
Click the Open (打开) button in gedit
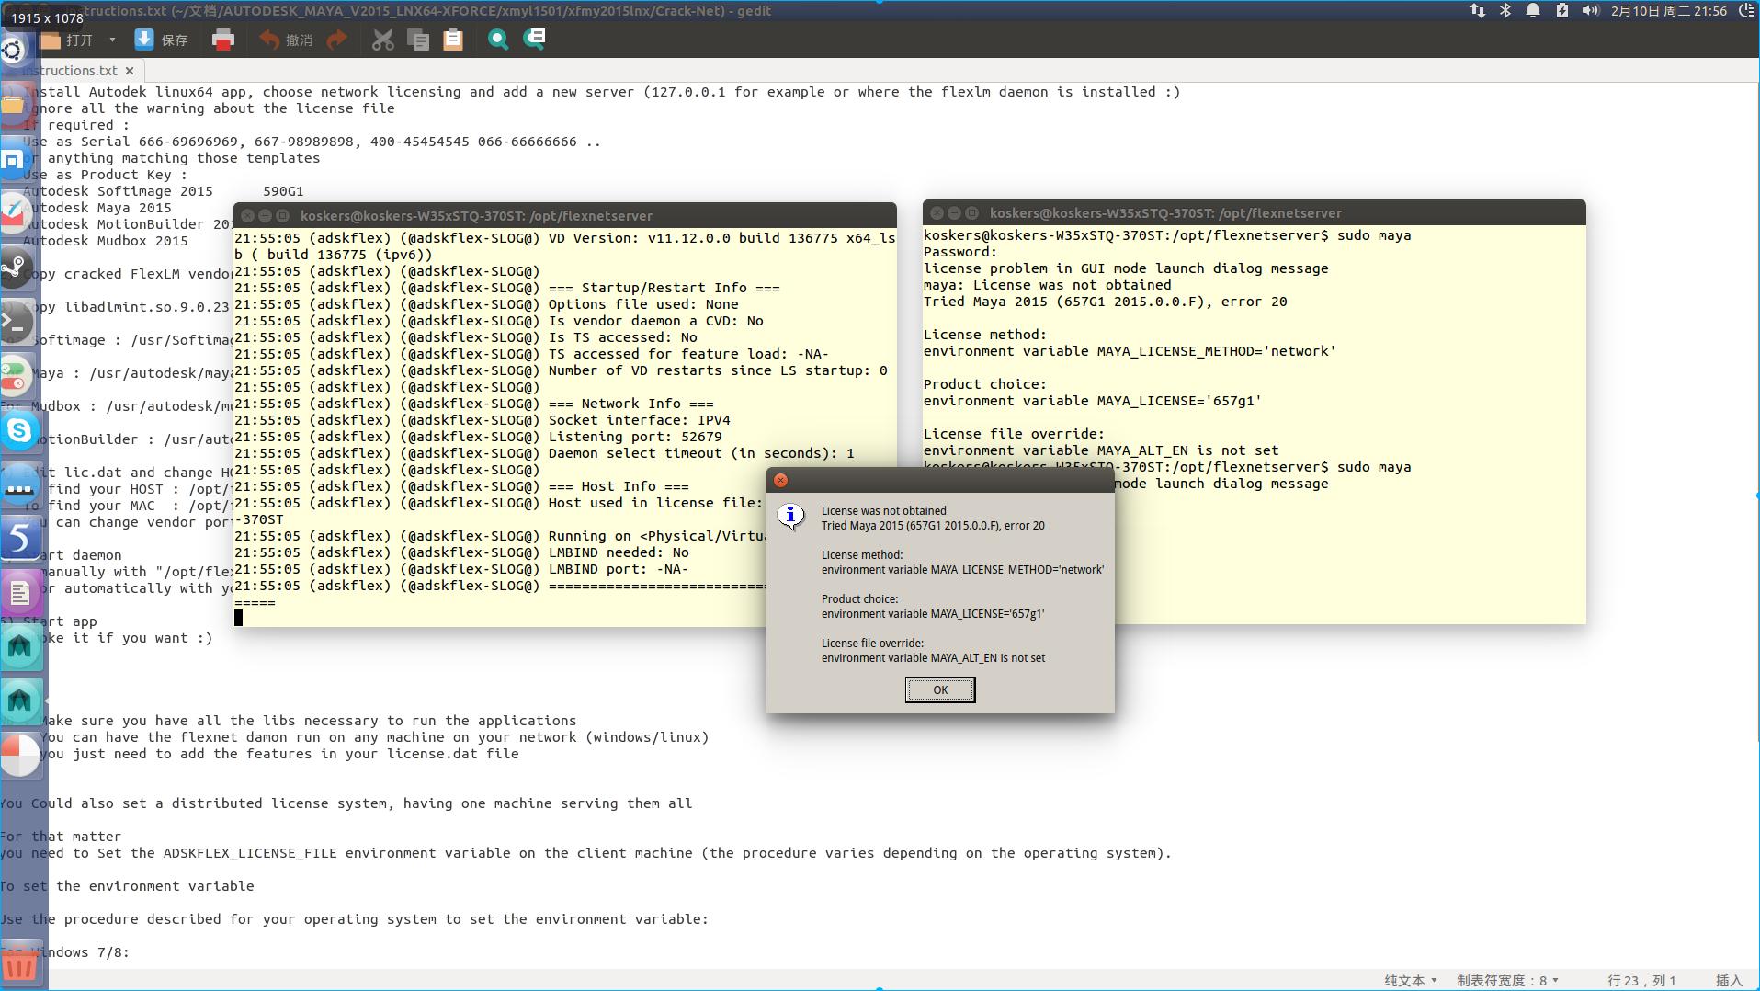[x=68, y=40]
